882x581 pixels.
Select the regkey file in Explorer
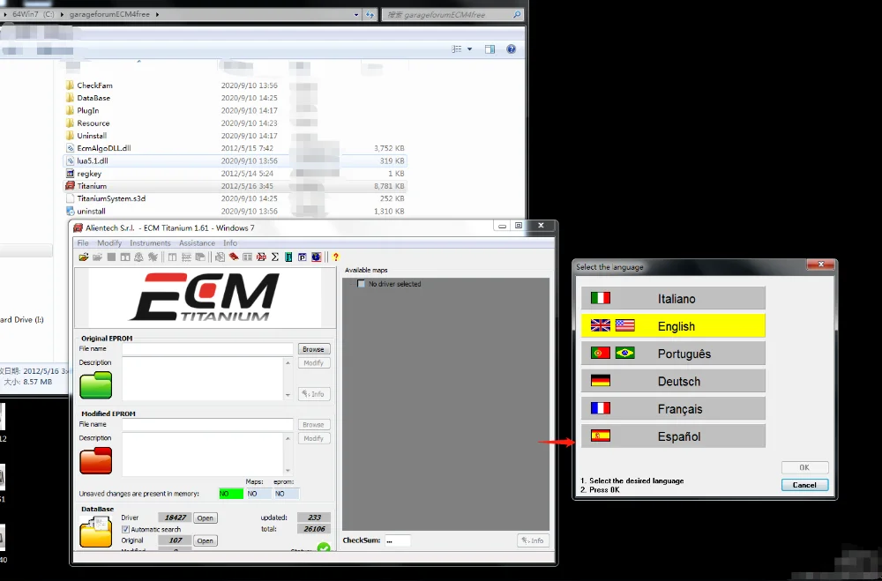click(89, 173)
